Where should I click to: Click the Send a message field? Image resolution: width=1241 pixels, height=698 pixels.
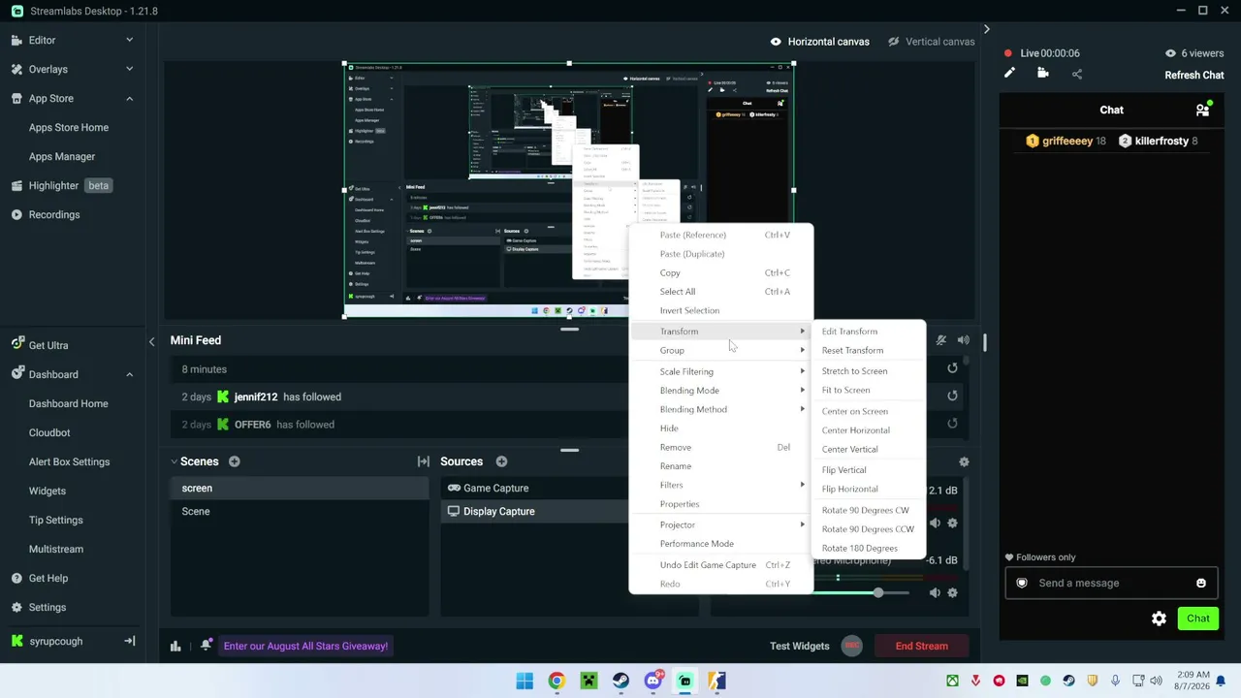click(x=1110, y=583)
